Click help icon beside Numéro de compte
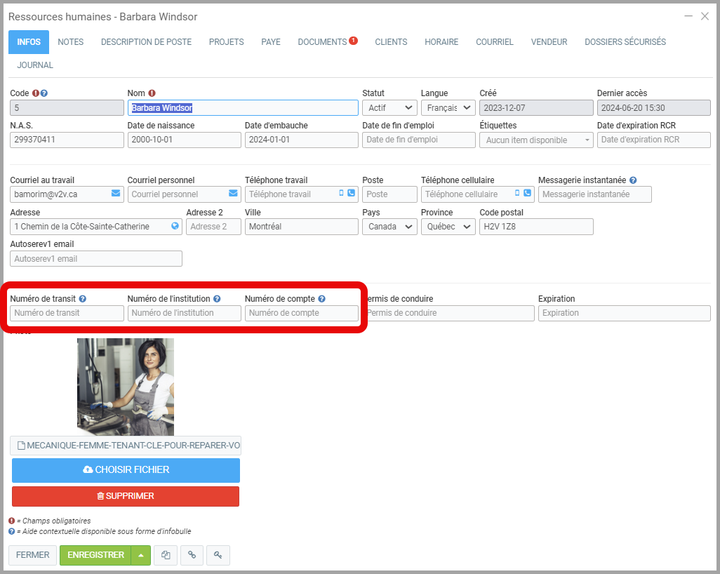Viewport: 720px width, 574px height. point(321,299)
